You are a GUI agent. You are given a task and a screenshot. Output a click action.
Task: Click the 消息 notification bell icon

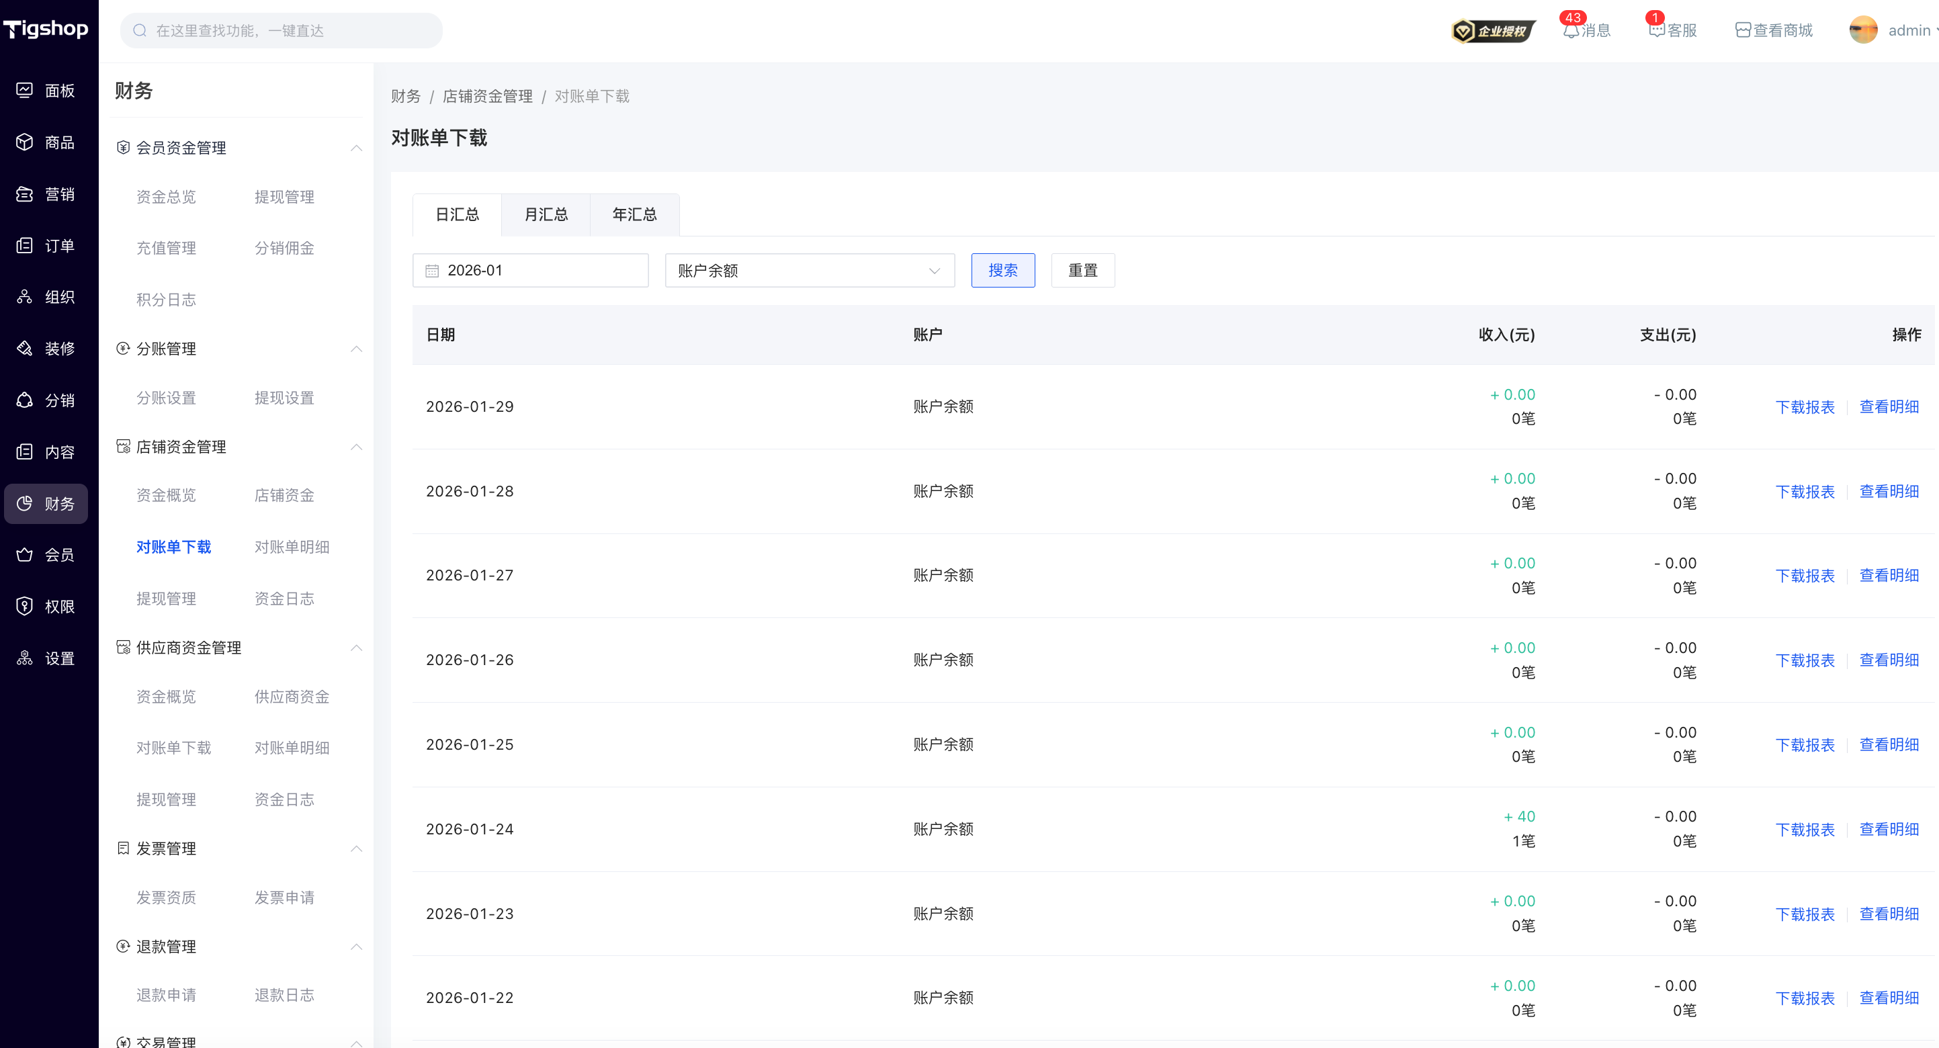point(1571,31)
